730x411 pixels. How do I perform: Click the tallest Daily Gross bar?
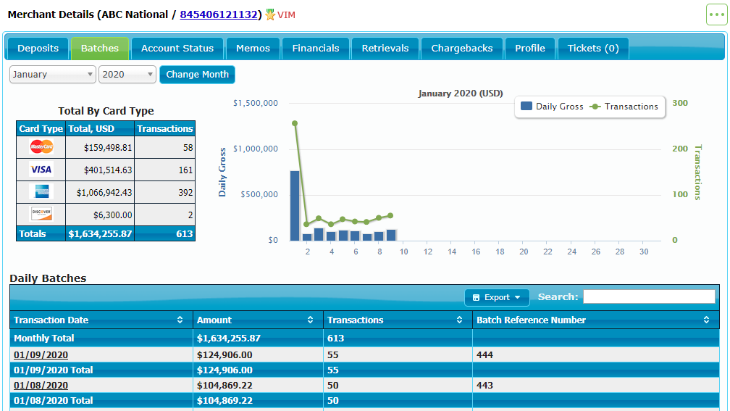point(295,206)
